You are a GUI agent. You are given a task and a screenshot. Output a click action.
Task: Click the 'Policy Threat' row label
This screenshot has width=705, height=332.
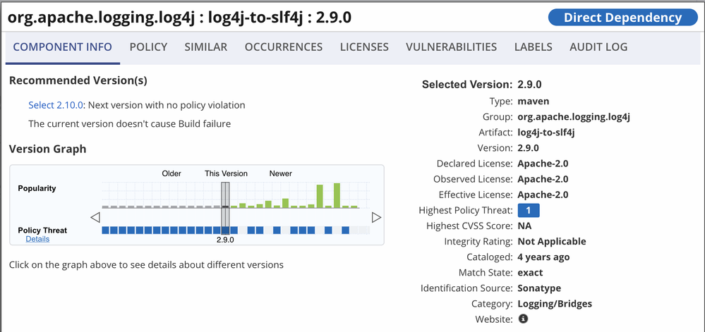click(42, 230)
